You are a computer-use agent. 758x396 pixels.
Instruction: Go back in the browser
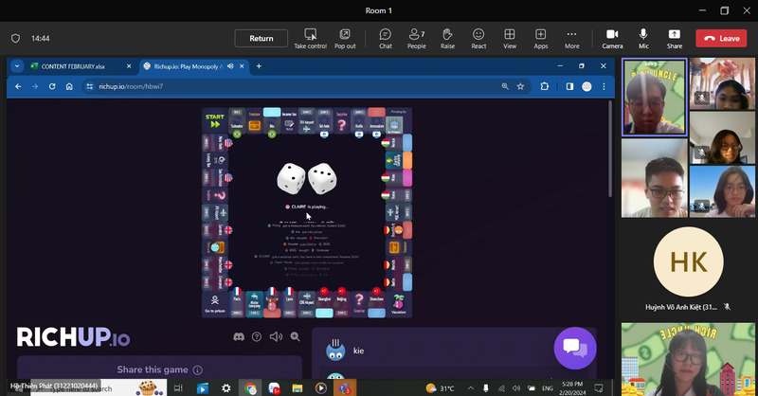pos(18,86)
